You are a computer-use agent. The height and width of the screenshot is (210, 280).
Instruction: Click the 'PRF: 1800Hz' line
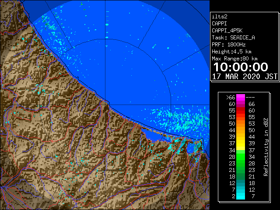228,45
